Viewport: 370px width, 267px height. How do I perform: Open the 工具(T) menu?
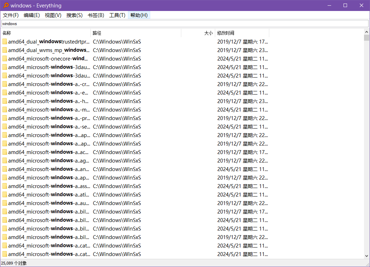point(117,15)
